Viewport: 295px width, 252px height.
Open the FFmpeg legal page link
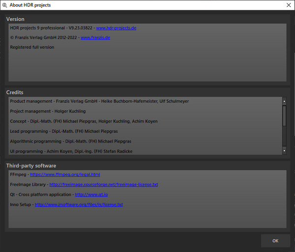coord(65,174)
